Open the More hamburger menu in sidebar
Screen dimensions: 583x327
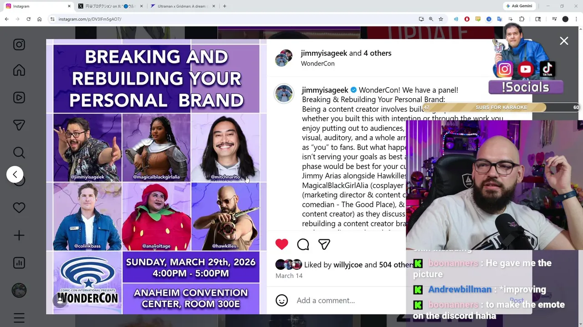[19, 318]
